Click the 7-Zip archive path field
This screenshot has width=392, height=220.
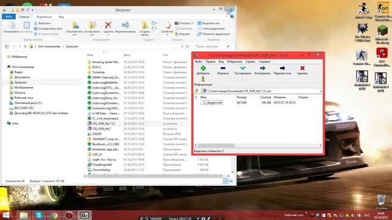point(262,91)
